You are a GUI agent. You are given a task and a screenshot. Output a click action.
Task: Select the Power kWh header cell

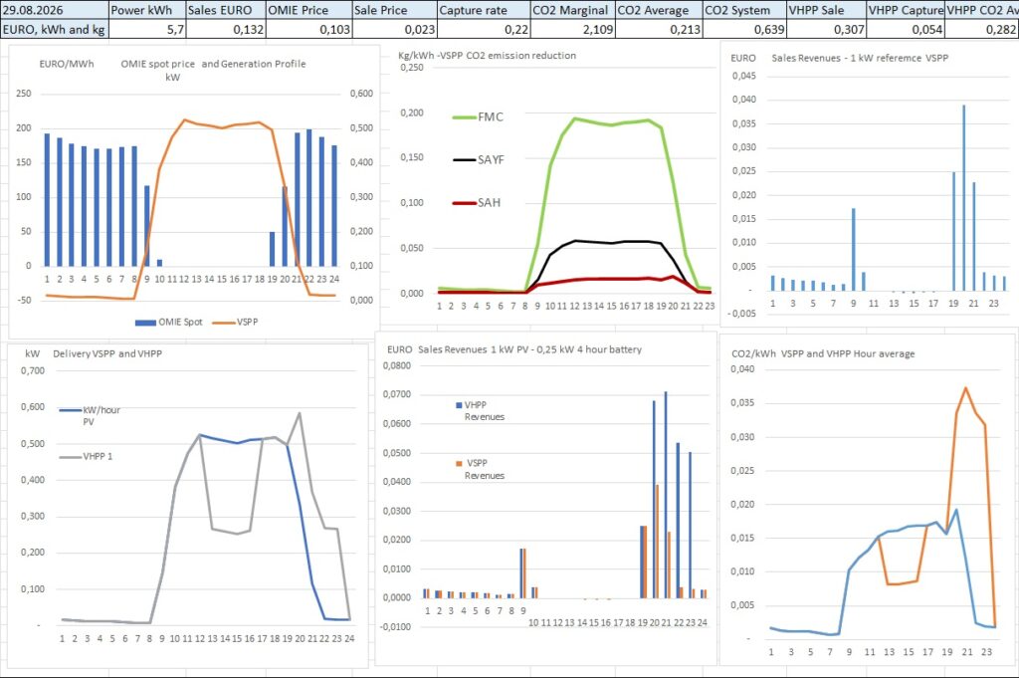pos(147,10)
